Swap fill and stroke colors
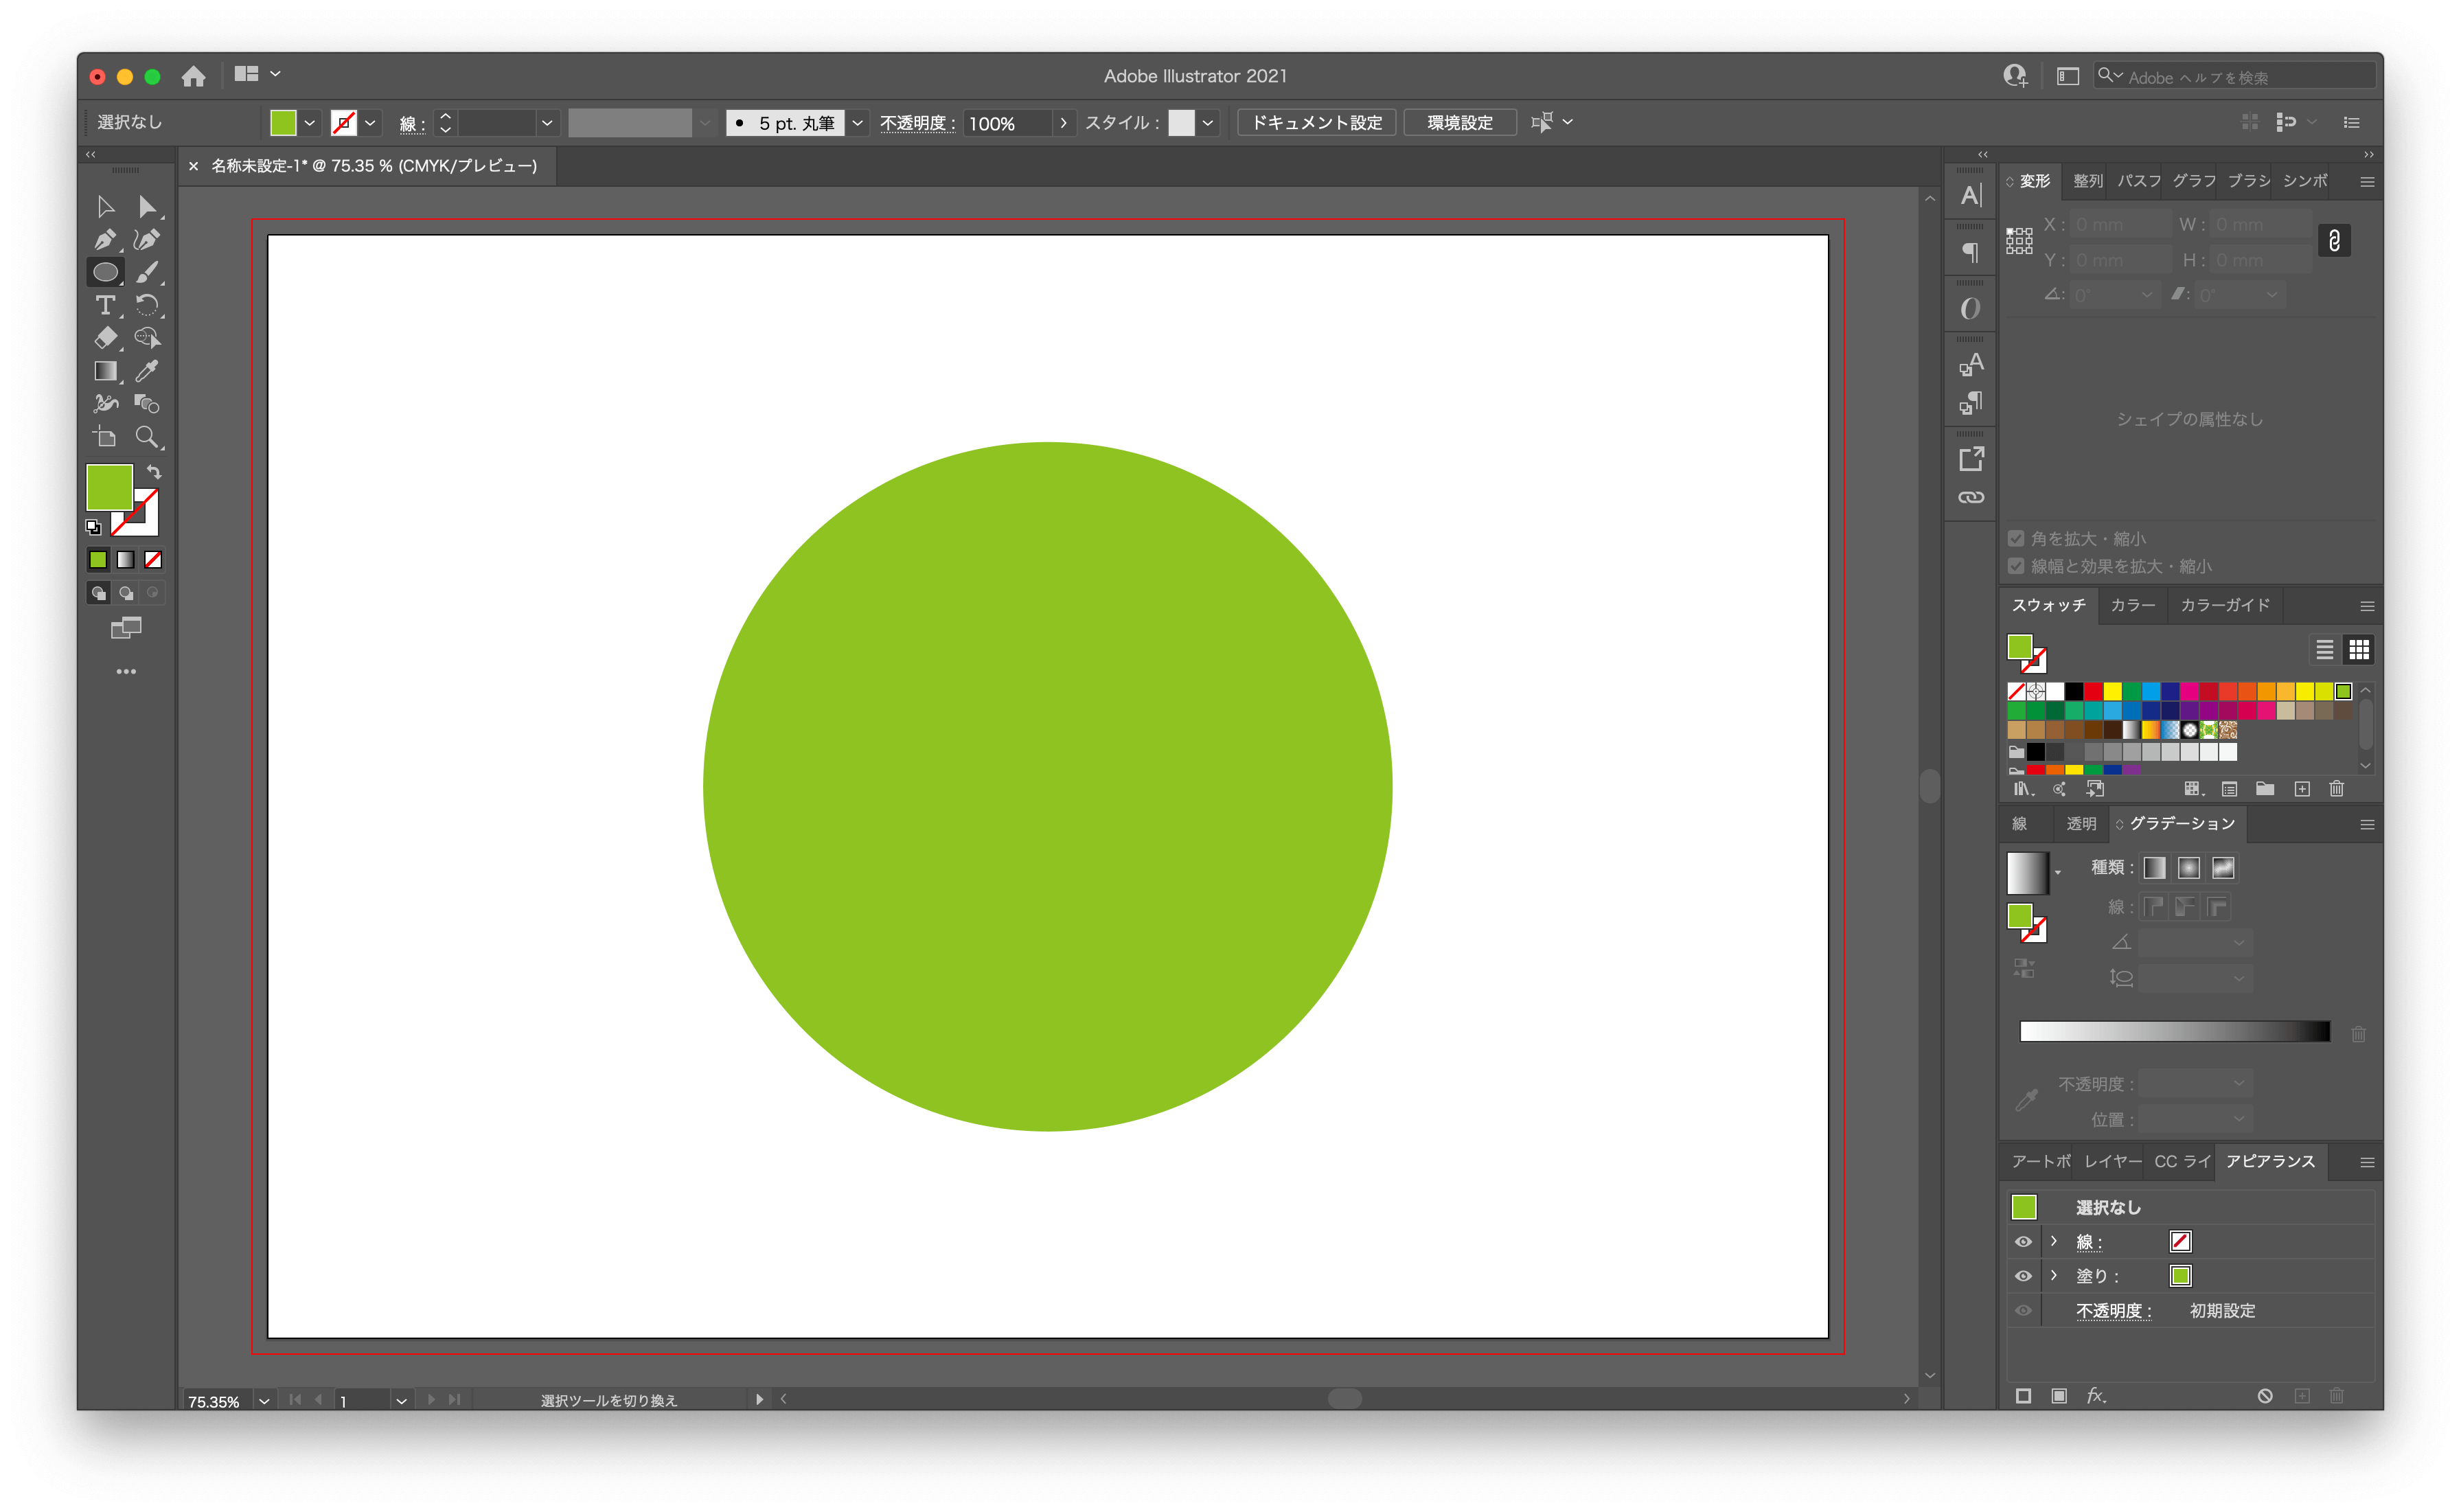The width and height of the screenshot is (2461, 1512). (x=154, y=471)
